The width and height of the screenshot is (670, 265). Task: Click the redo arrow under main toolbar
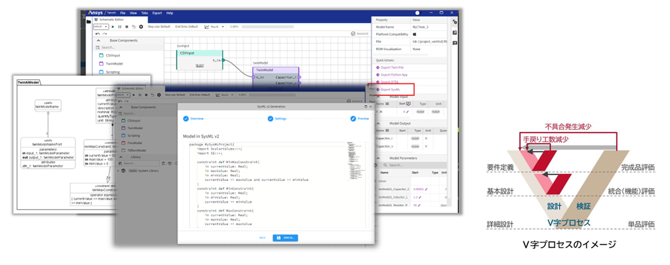click(104, 33)
